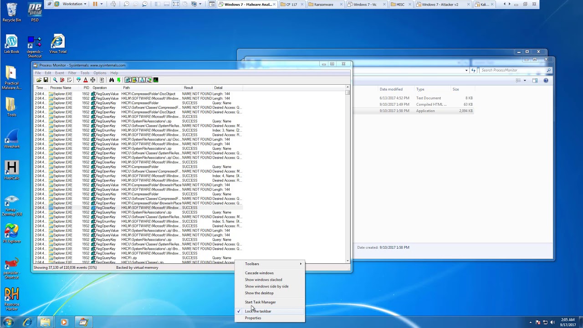Click the green Jump To Object arrow
The image size is (583, 328).
click(118, 80)
